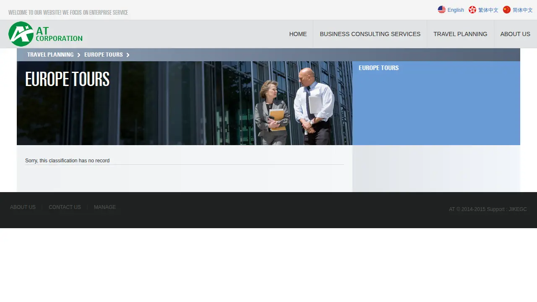537x302 pixels.
Task: Click the Hong Kong flag icon
Action: pos(472,10)
